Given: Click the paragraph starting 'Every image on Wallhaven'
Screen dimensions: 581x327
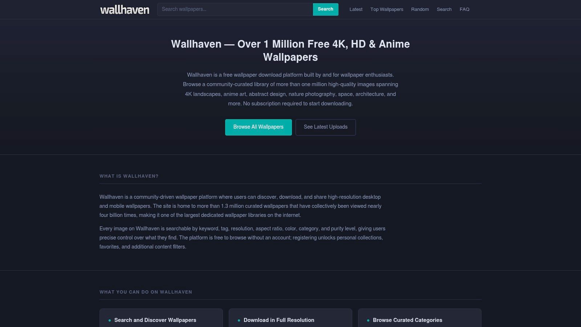Looking at the screenshot, I should point(243,238).
